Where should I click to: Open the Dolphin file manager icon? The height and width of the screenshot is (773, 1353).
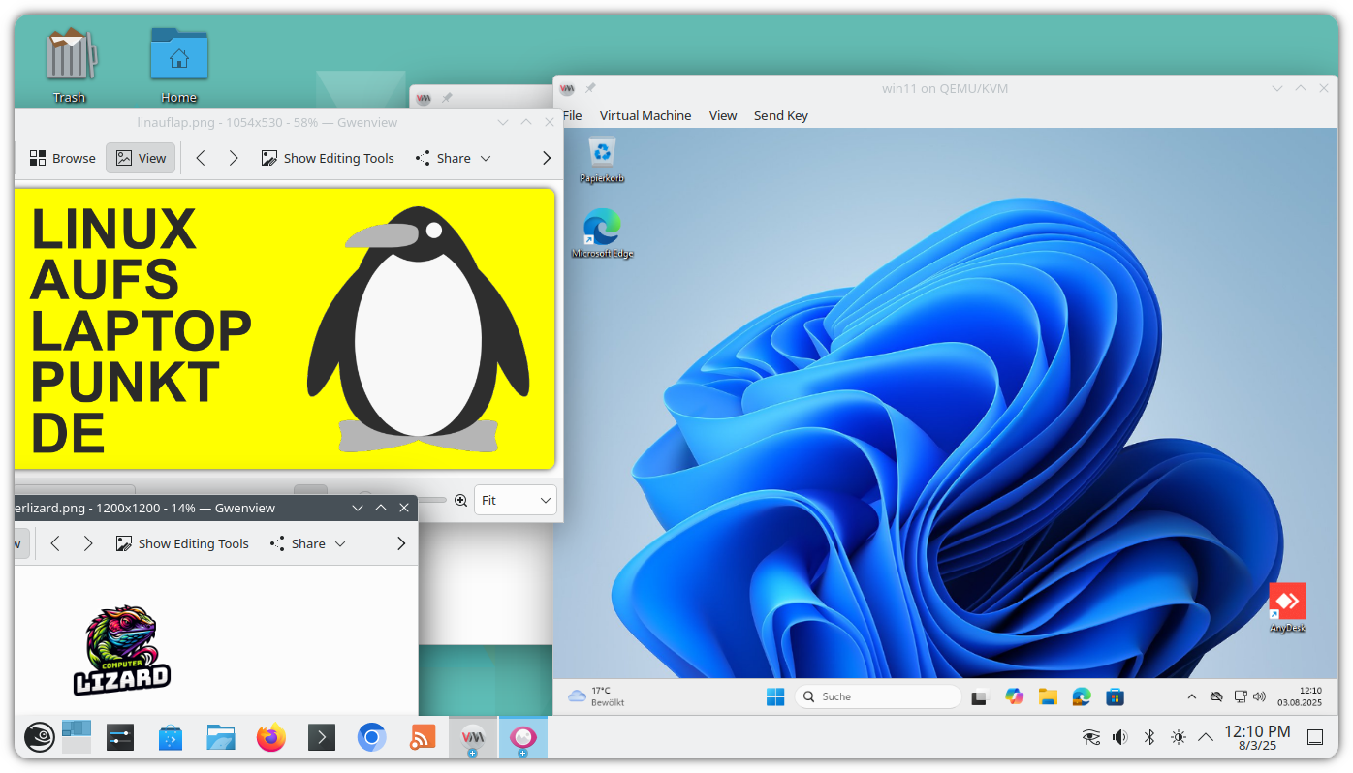[x=220, y=737]
